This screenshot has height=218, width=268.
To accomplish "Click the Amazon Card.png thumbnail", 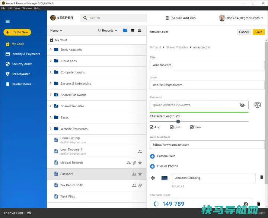I will click(165, 178).
